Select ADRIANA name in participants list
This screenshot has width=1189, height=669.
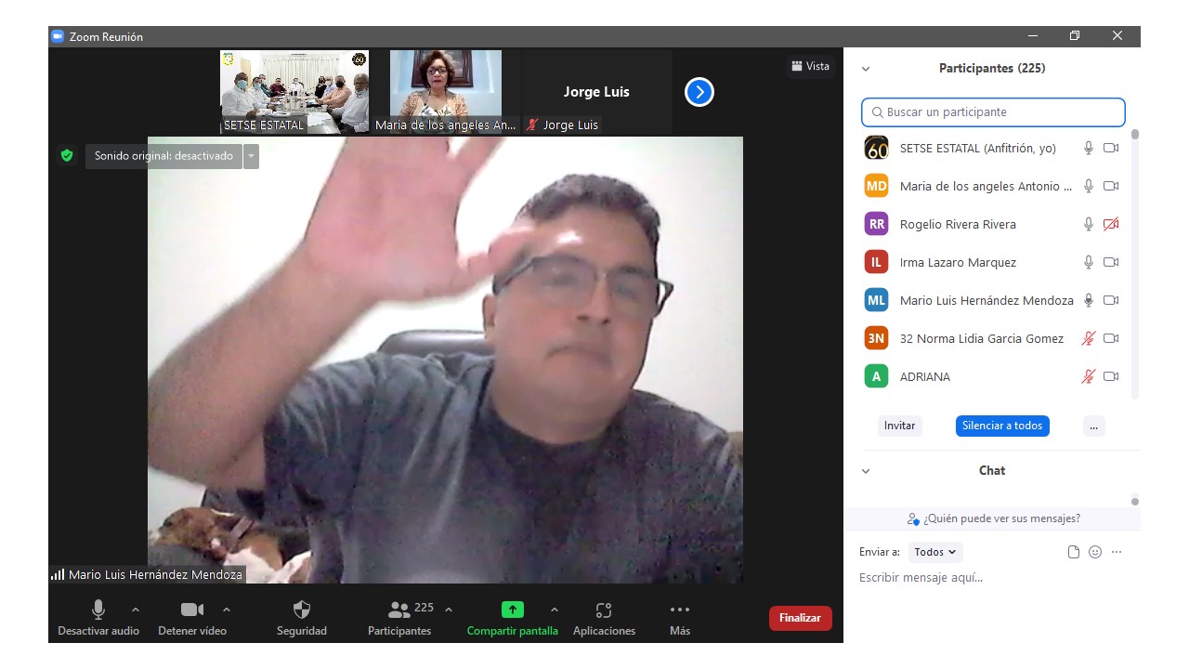click(925, 376)
